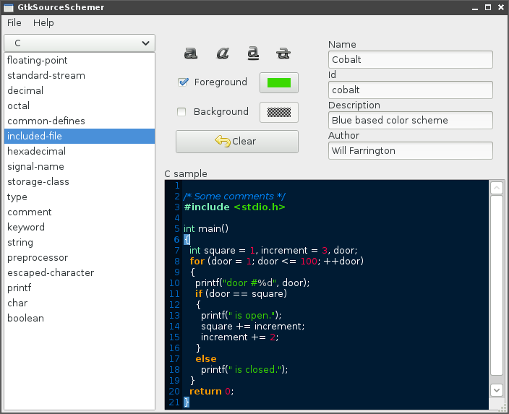Toggle the italic text style icon

223,53
